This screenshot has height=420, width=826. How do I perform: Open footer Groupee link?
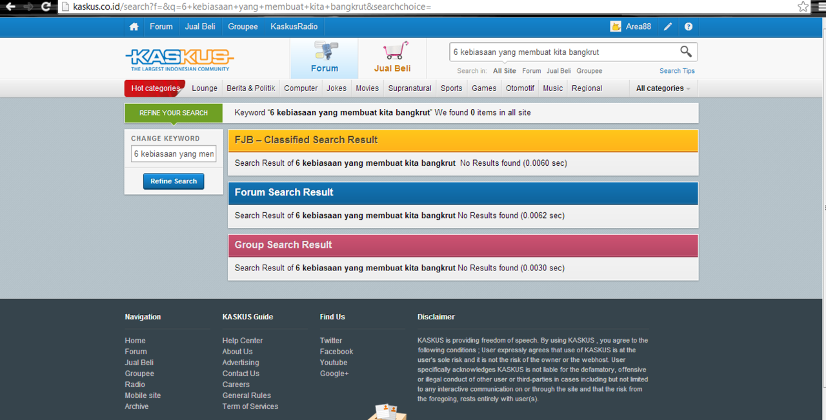(139, 374)
